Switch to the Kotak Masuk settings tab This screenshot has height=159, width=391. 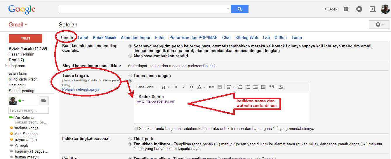coord(105,37)
